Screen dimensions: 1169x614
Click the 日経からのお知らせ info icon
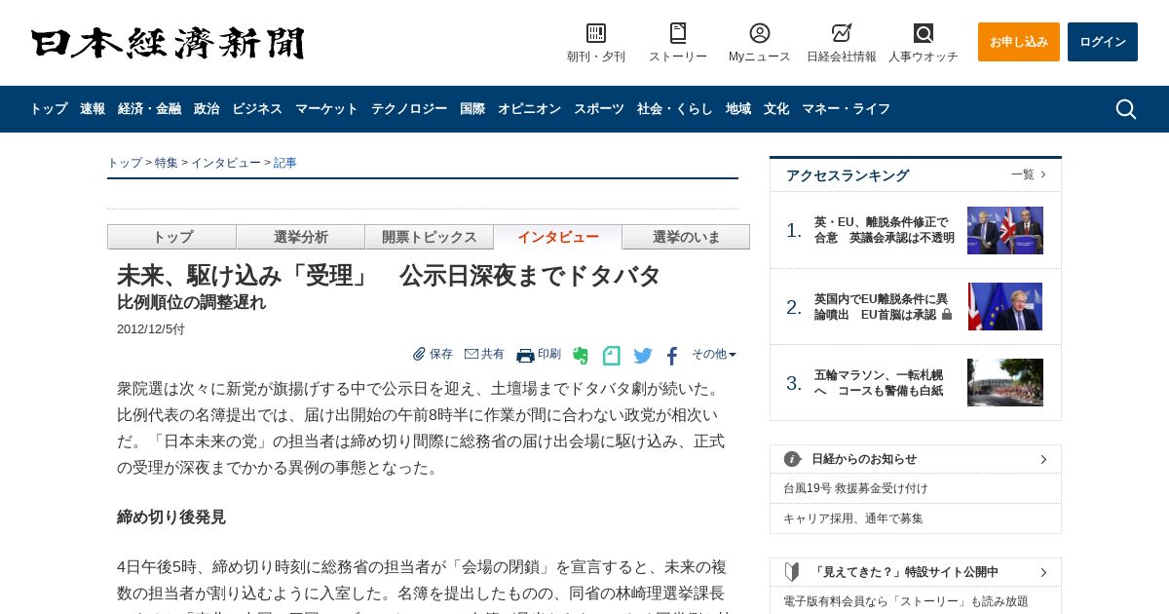[x=793, y=459]
